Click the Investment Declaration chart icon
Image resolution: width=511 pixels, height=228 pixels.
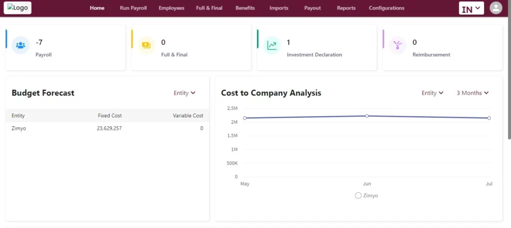tap(272, 45)
